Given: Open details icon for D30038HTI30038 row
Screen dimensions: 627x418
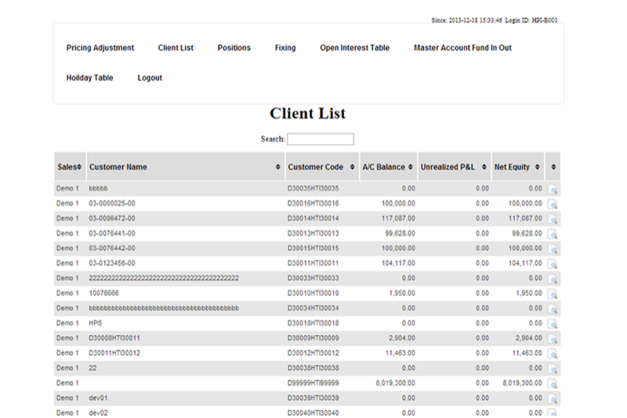Looking at the screenshot, I should click(x=553, y=369).
